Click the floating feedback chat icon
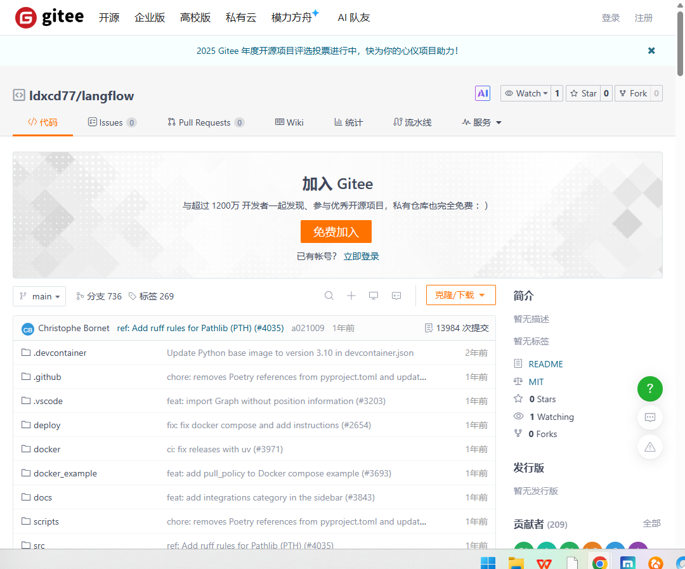The height and width of the screenshot is (569, 685). coord(649,417)
